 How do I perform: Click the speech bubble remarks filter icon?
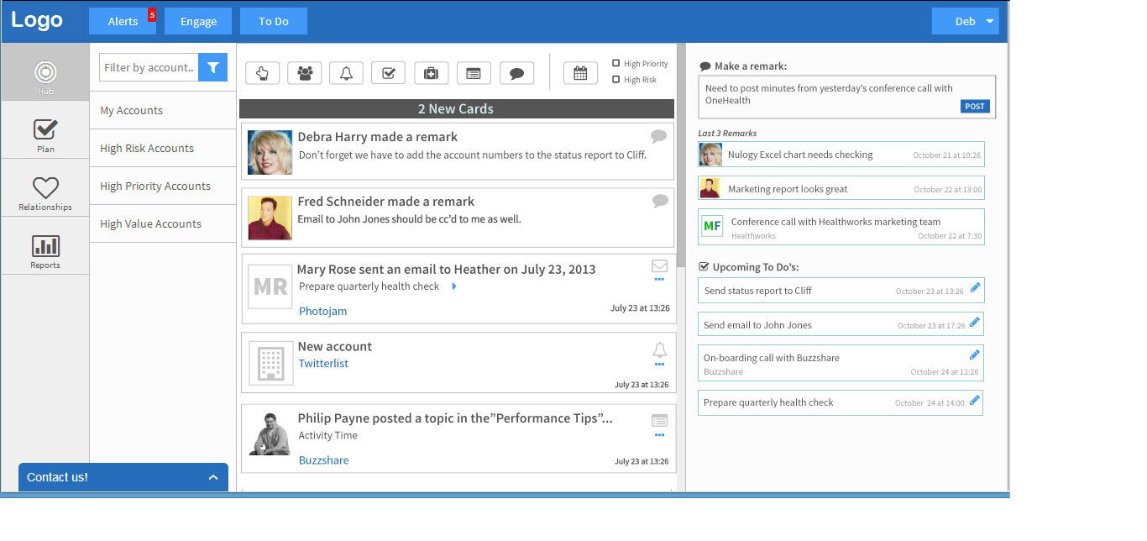(x=516, y=73)
